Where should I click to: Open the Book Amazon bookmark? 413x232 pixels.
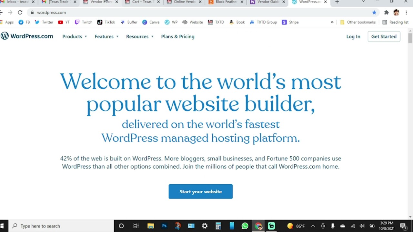(237, 22)
